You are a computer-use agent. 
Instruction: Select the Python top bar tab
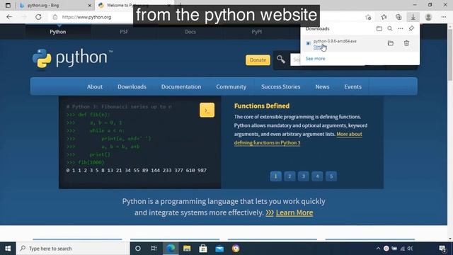coord(58,32)
